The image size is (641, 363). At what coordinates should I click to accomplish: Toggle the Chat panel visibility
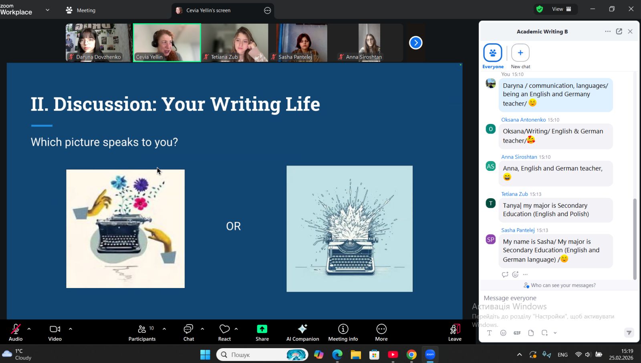coord(188,332)
